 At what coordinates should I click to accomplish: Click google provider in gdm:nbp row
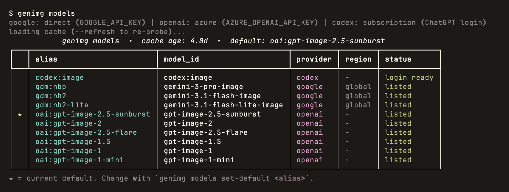click(x=310, y=87)
